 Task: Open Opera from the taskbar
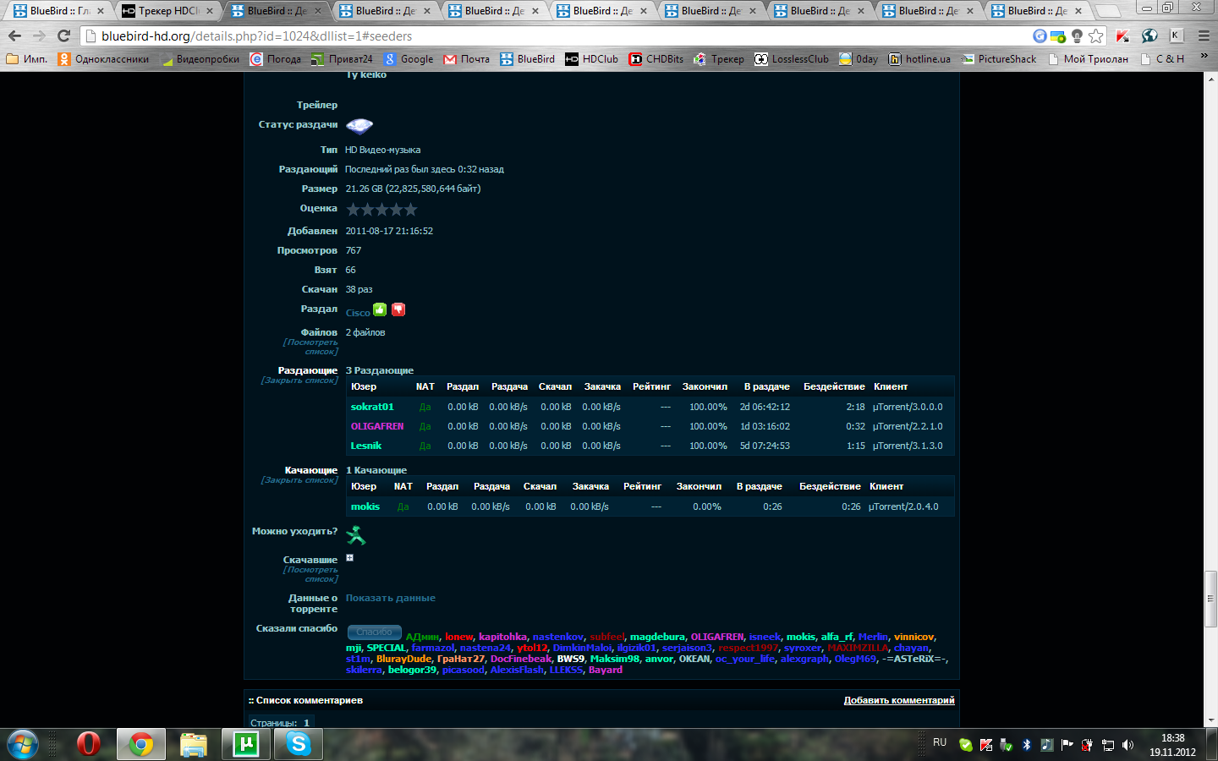tap(88, 744)
